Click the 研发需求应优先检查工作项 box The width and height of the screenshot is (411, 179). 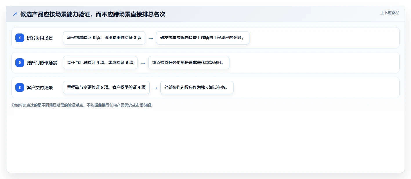203,38
